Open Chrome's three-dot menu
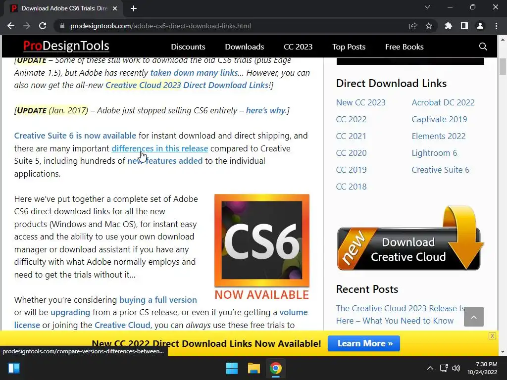 tap(496, 26)
